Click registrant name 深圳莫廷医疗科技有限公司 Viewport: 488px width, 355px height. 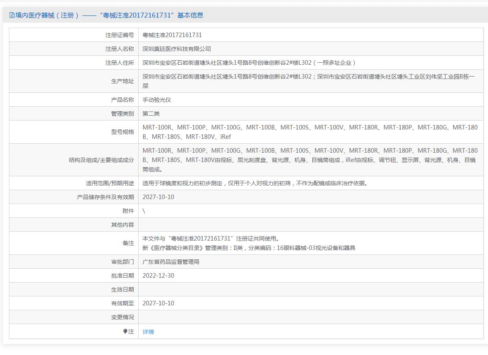tap(176, 49)
